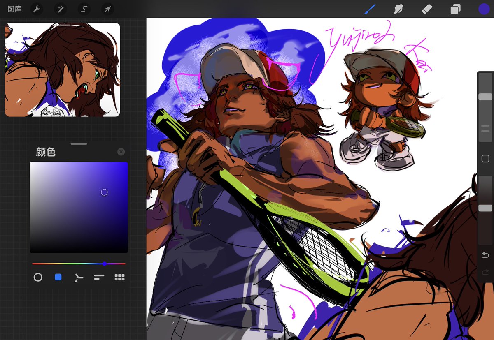Viewport: 494px width, 340px height.
Task: Switch to the Palettes grid tab
Action: (x=119, y=278)
